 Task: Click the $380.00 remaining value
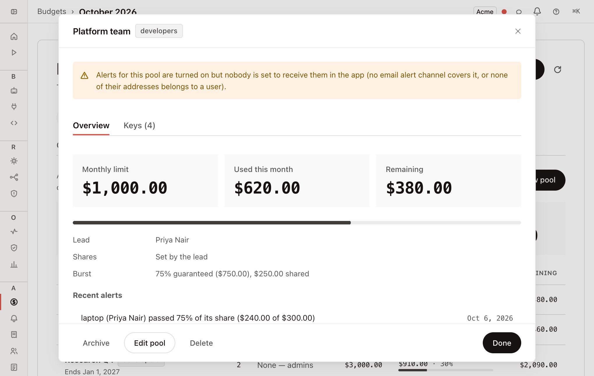click(419, 188)
